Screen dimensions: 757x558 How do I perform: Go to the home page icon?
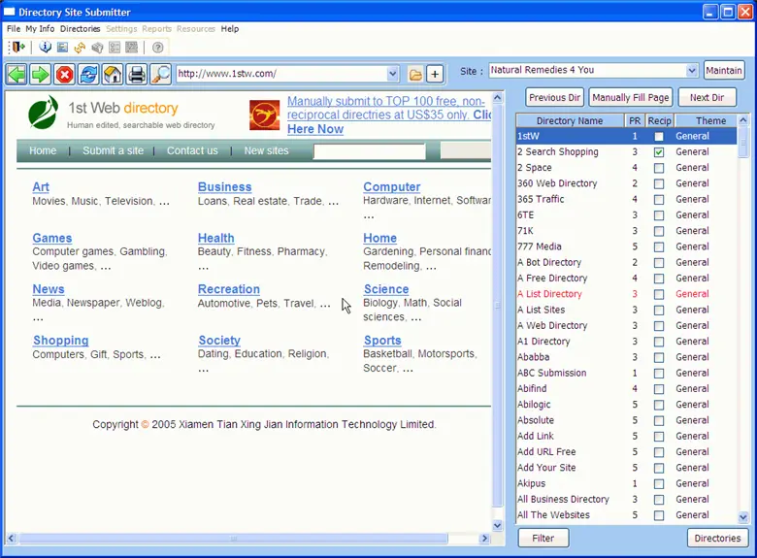pos(113,75)
